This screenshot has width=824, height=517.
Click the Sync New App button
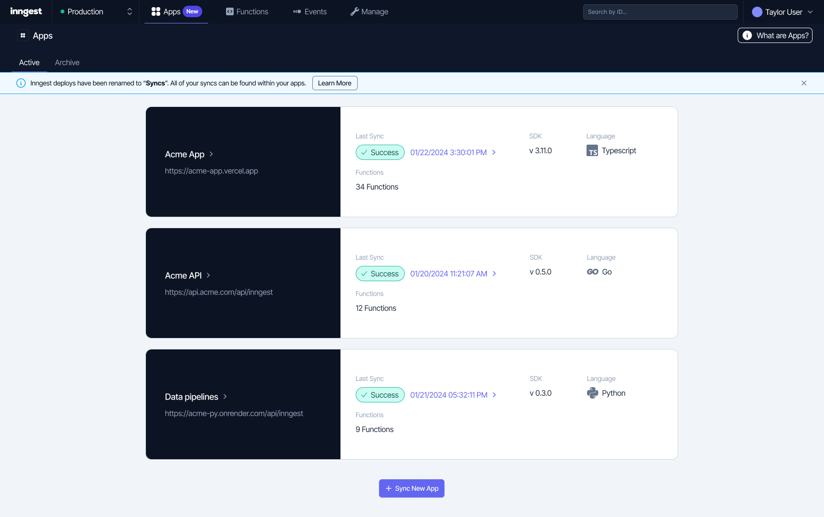[412, 488]
